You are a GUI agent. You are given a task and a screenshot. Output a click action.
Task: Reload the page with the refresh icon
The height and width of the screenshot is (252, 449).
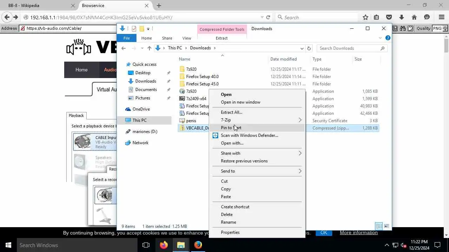coord(268,17)
